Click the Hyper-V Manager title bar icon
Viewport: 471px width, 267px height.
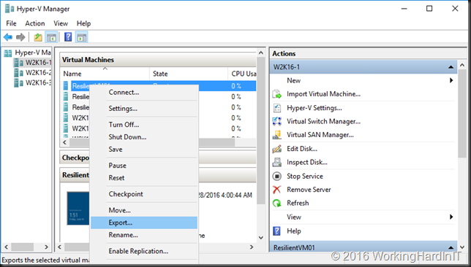(x=10, y=9)
